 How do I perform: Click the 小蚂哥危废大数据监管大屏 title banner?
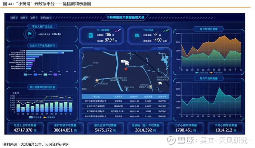coord(125,17)
